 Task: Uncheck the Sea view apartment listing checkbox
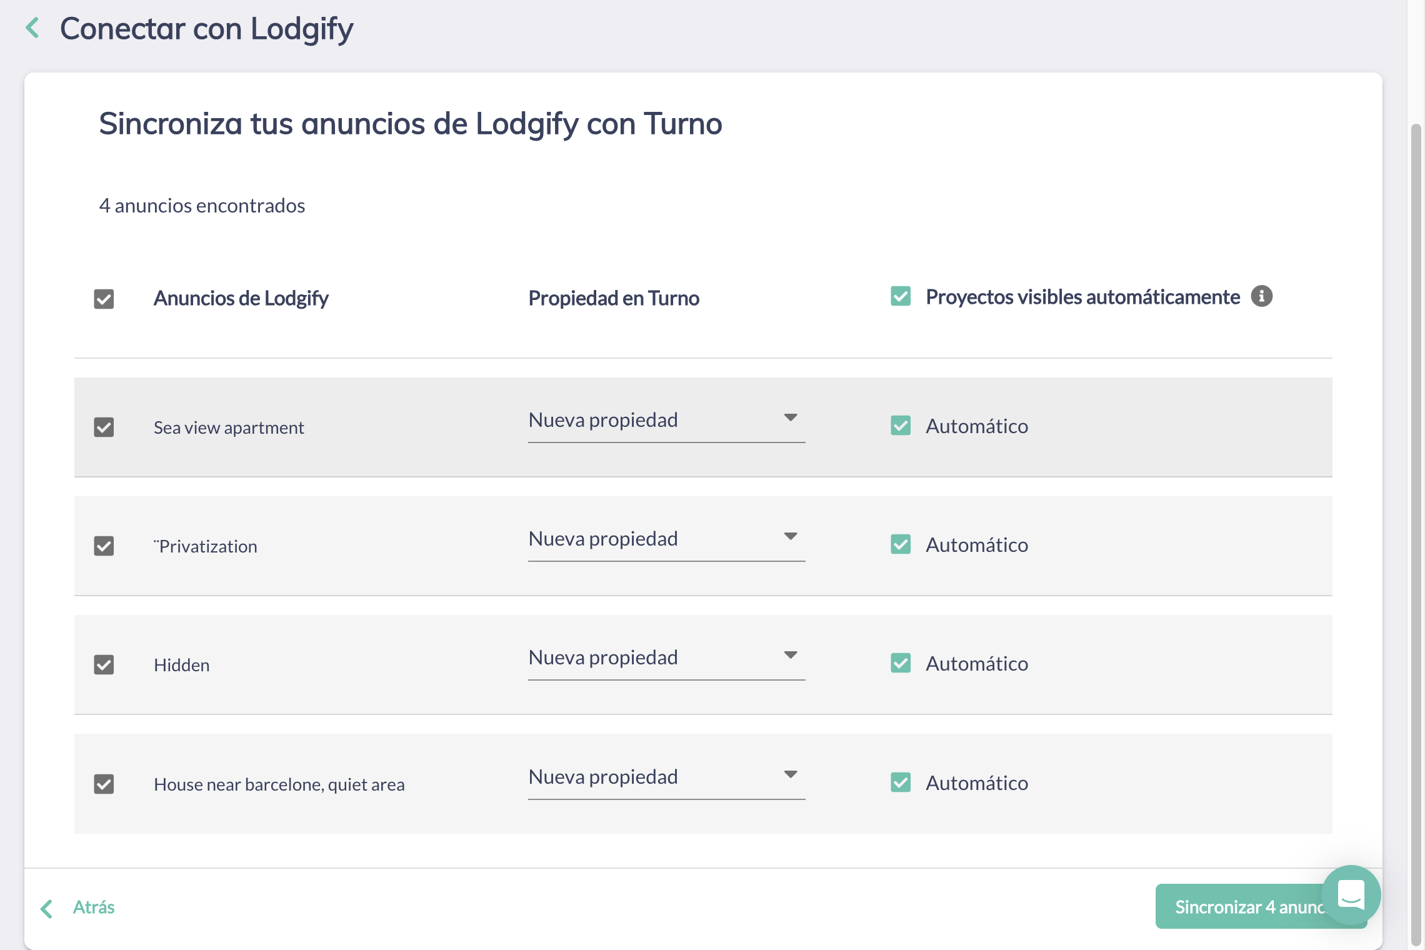click(104, 427)
